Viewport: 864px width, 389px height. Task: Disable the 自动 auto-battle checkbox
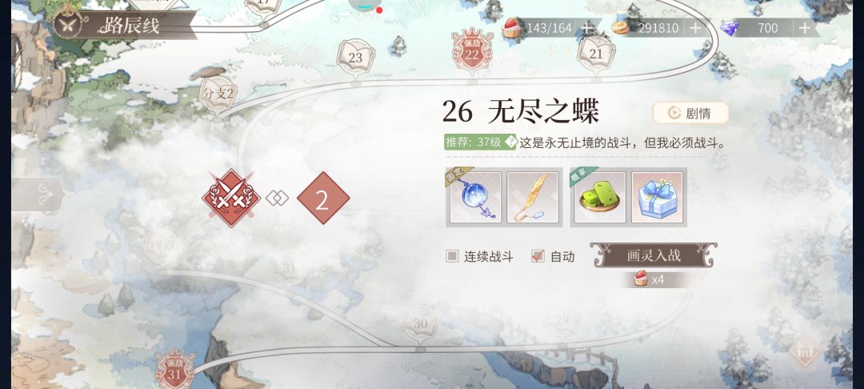[x=538, y=255]
